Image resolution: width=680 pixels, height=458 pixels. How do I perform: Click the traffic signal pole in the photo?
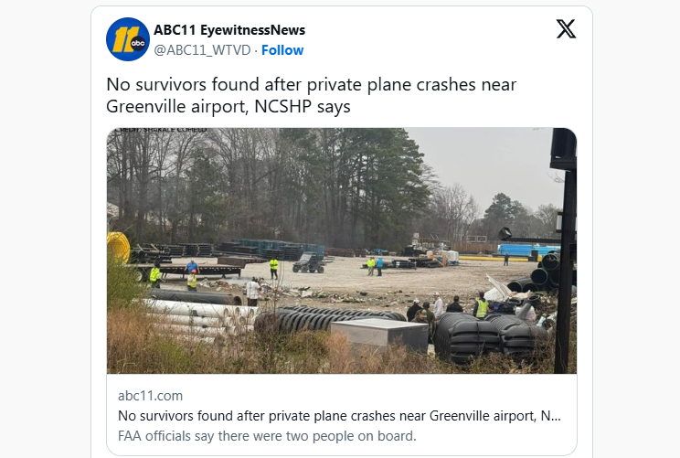click(x=565, y=238)
